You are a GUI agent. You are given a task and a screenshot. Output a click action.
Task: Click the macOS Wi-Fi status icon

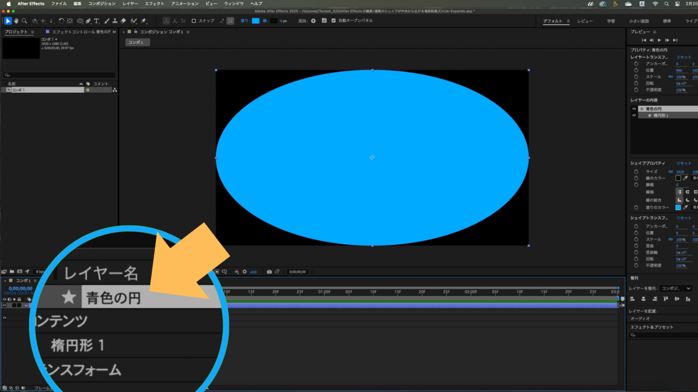656,3
